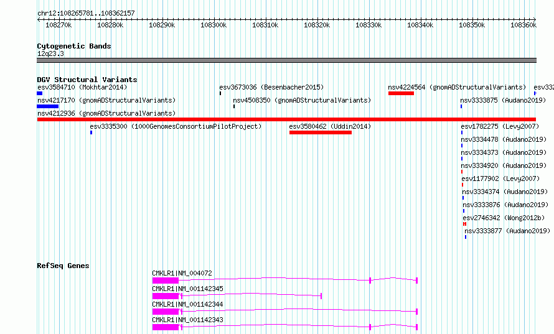Open nsv4508350 gnomAD variant label
554x334 pixels.
302,100
